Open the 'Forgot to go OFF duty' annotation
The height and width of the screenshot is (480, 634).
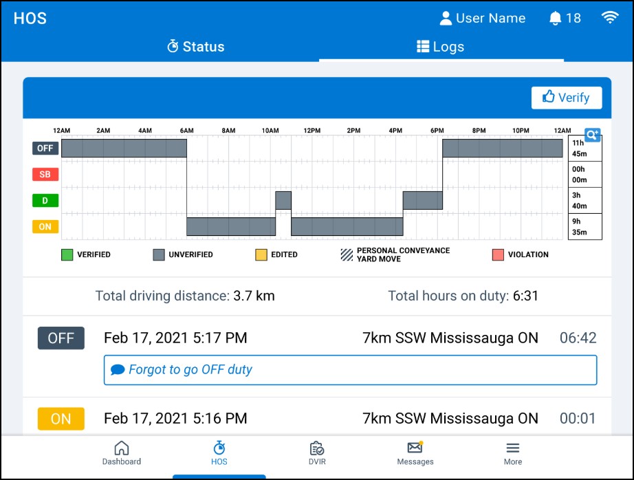(x=350, y=370)
